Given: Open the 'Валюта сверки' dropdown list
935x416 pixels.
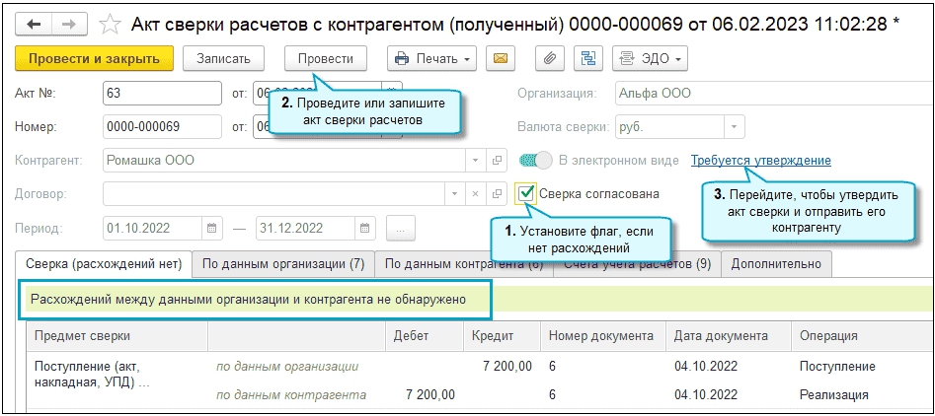Looking at the screenshot, I should (x=733, y=127).
